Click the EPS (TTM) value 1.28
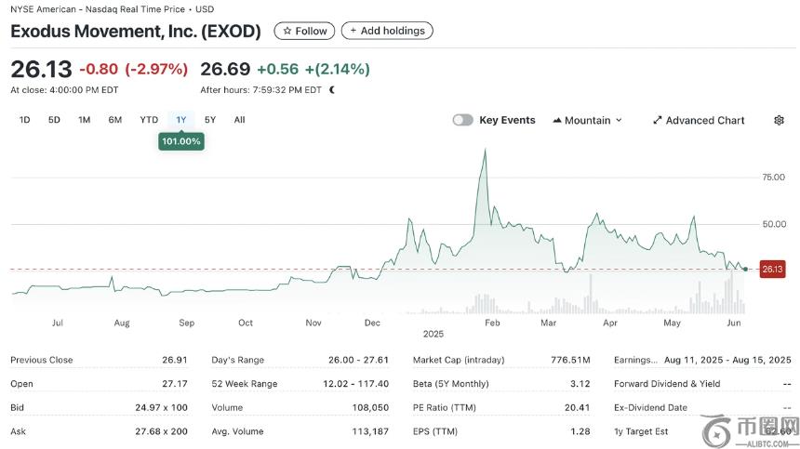The image size is (800, 449). click(580, 431)
